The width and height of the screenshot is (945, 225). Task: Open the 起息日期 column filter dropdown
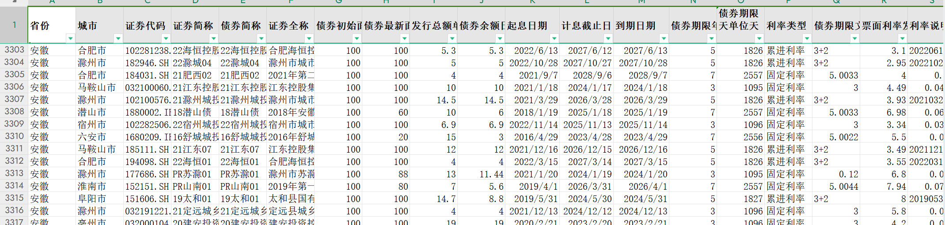tap(554, 38)
